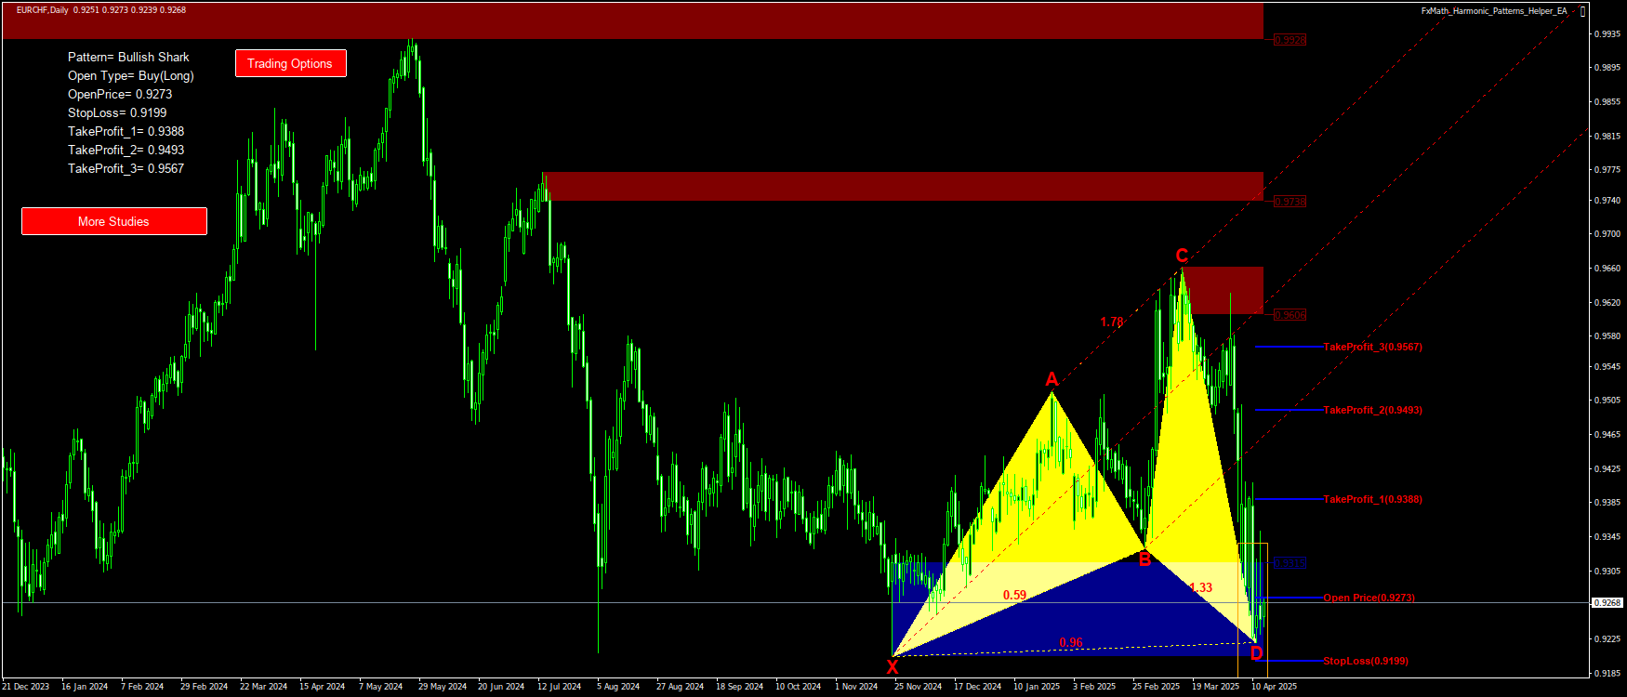Select the TakeProfit_1(0.9388) line label
This screenshot has height=697, width=1627.
[1372, 499]
